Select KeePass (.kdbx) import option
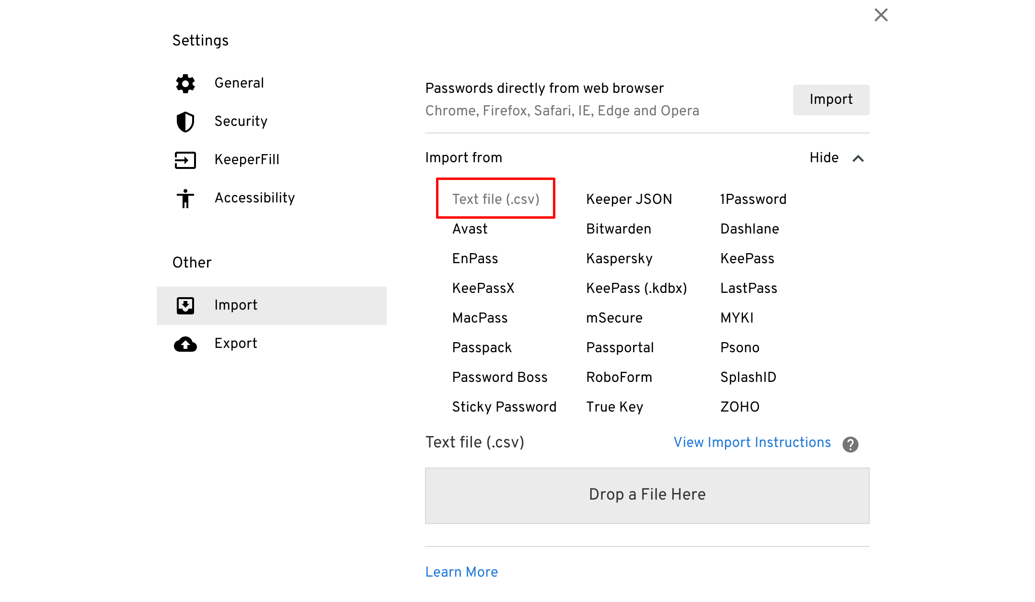Image resolution: width=1035 pixels, height=602 pixels. (636, 288)
